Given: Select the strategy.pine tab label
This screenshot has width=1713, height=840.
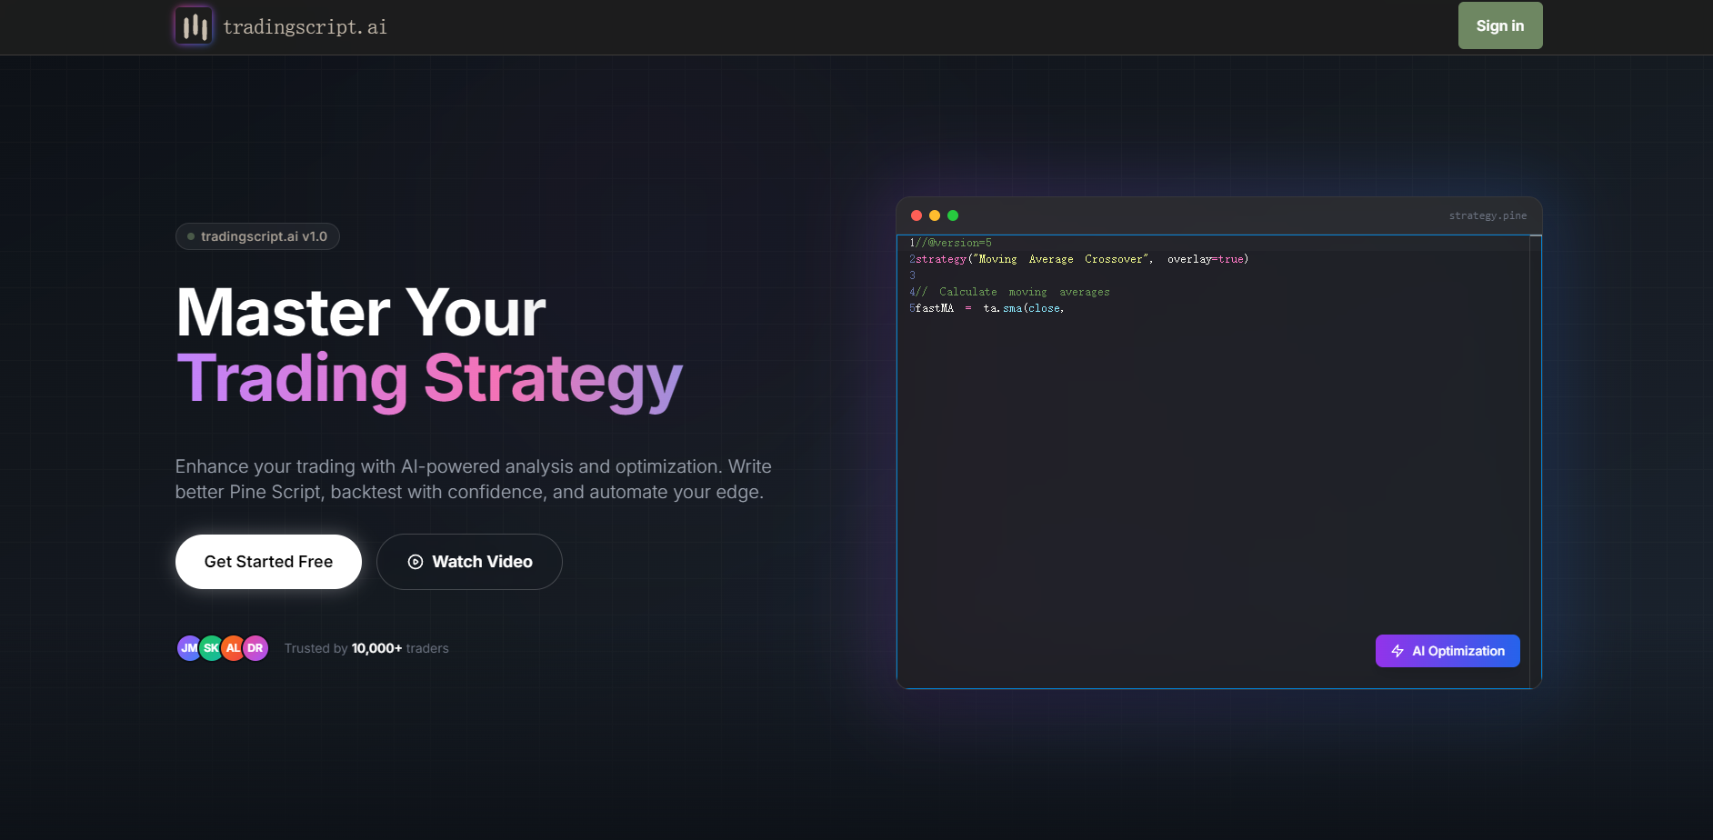Looking at the screenshot, I should tap(1488, 215).
